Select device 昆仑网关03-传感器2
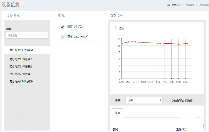 21,81
